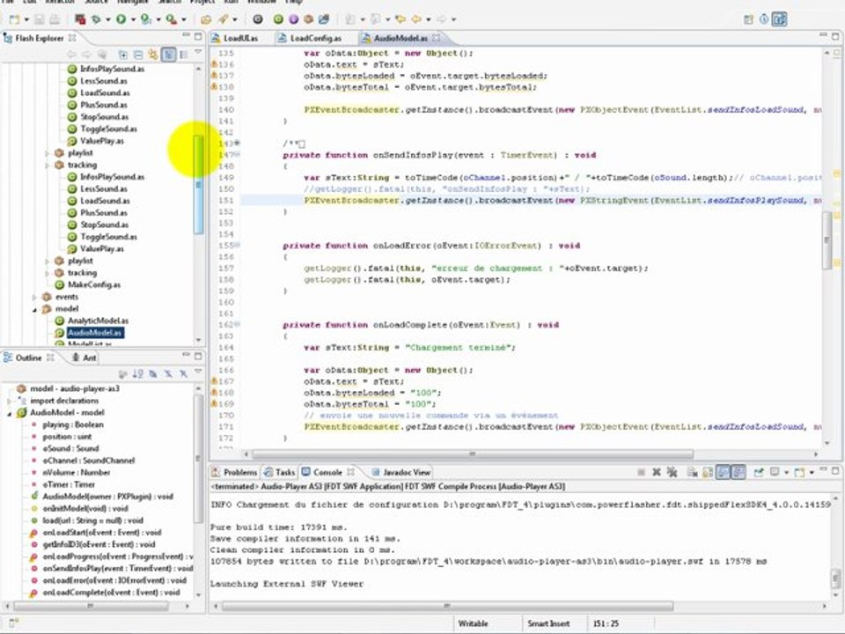845x634 pixels.
Task: Open the Debug button's dropdown arrow
Action: click(107, 19)
